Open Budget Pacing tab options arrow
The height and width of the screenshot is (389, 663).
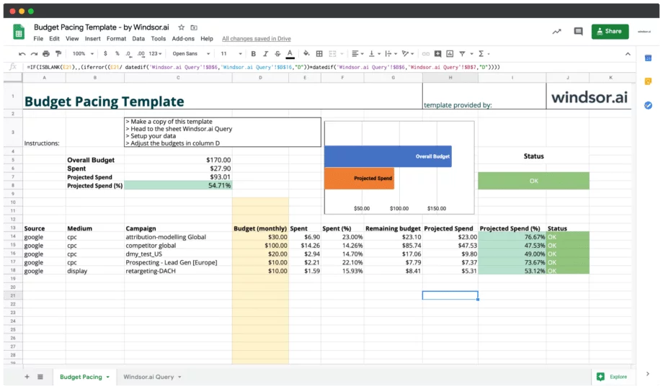click(108, 377)
